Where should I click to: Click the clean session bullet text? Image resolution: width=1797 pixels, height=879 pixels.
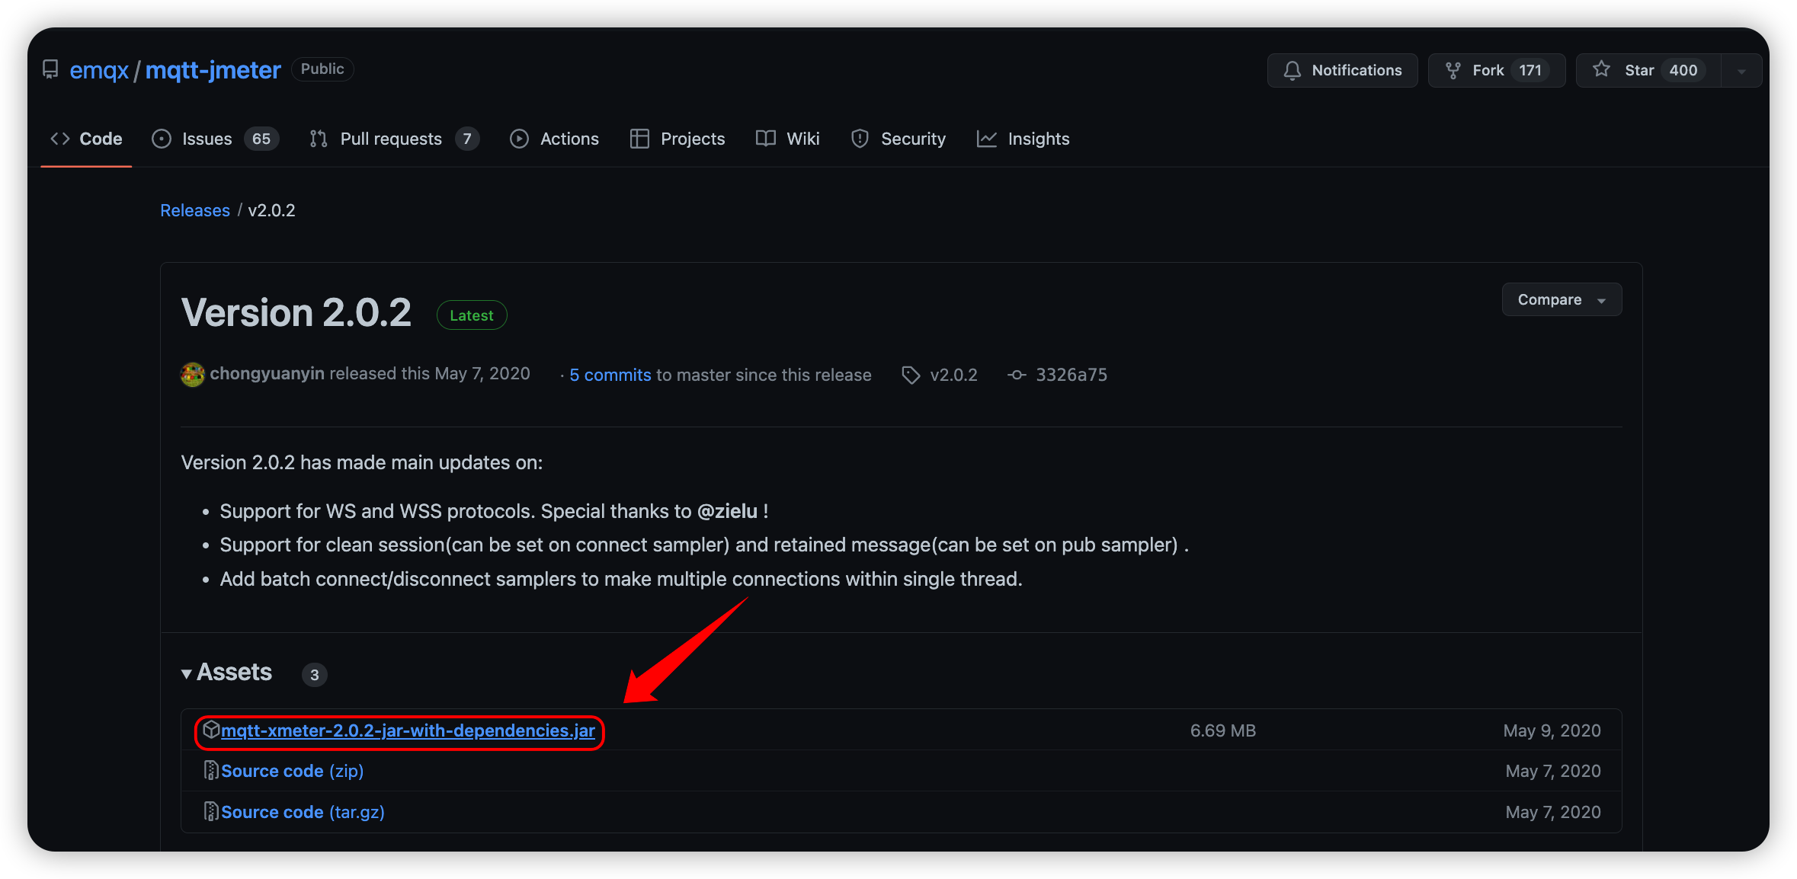(x=704, y=545)
